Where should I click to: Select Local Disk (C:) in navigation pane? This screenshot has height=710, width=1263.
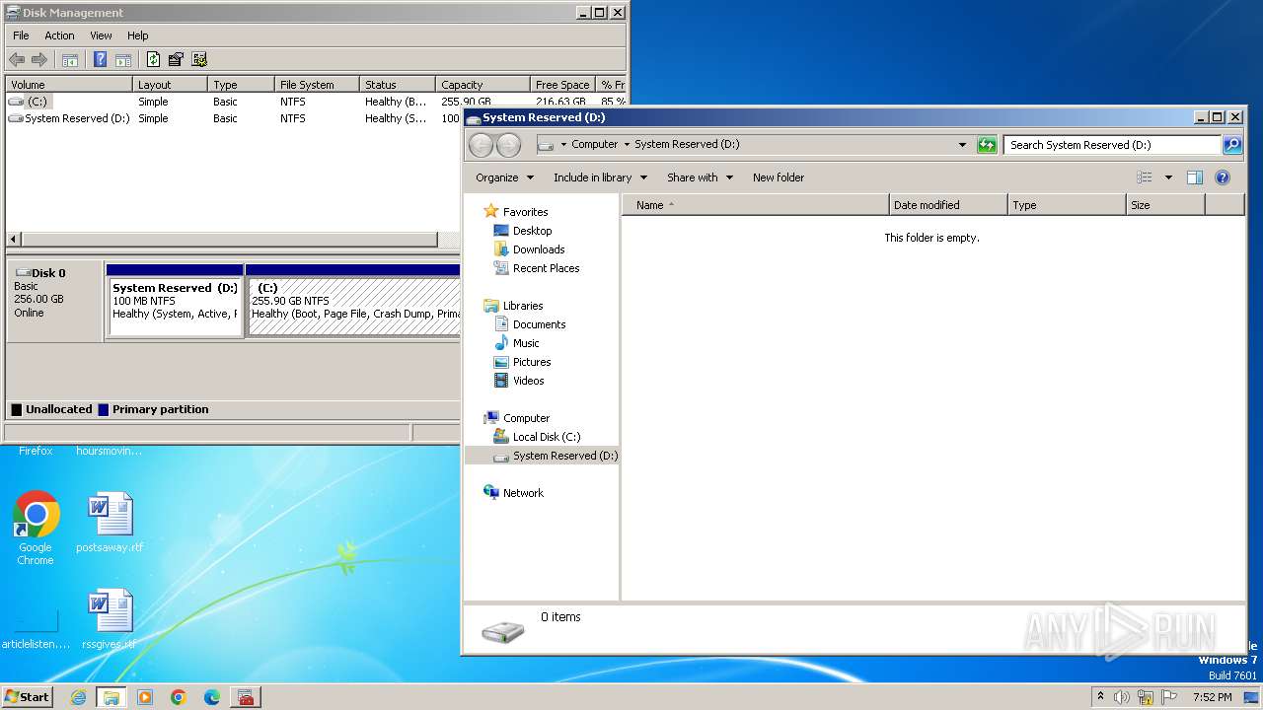(546, 437)
